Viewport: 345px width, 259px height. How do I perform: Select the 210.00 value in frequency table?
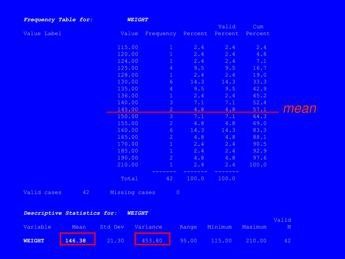(x=128, y=165)
